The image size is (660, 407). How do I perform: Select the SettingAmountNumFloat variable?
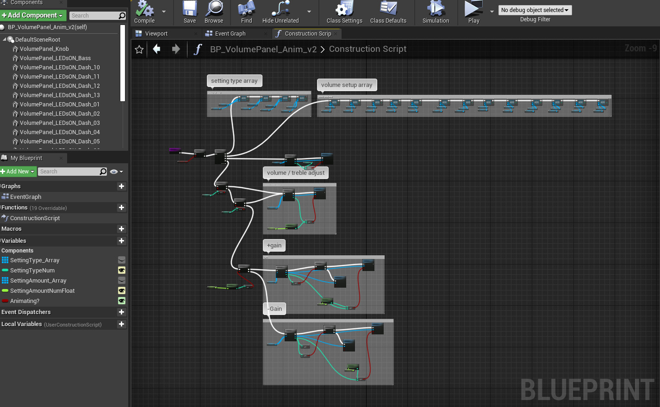pos(42,291)
